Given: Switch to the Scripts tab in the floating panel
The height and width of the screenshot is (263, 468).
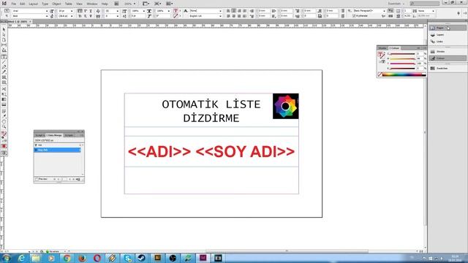Looking at the screenshot, I should point(69,135).
